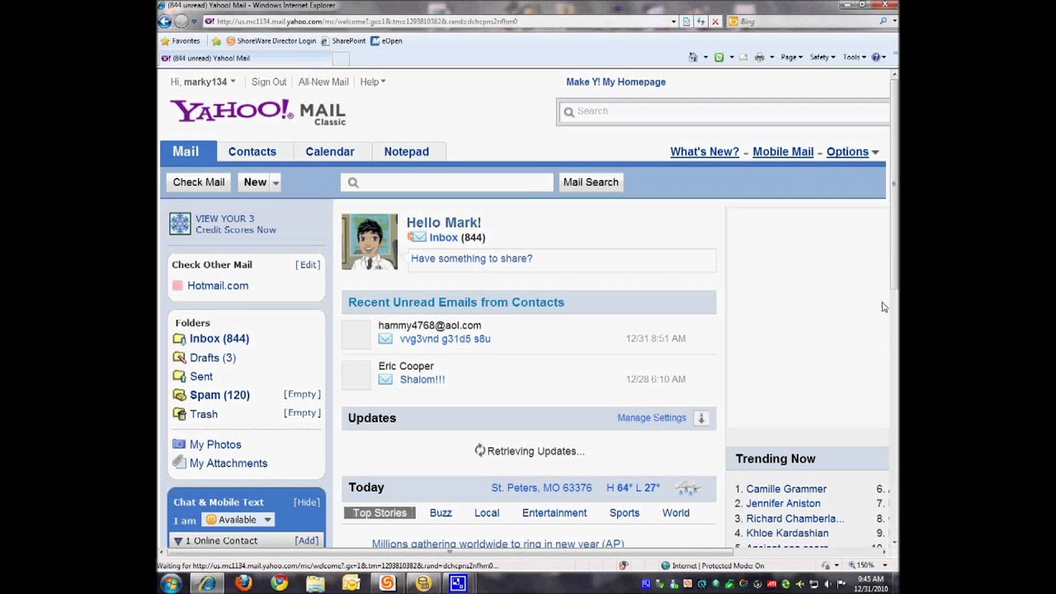This screenshot has width=1056, height=594.
Task: Select the Buzz news tab
Action: pyautogui.click(x=441, y=513)
